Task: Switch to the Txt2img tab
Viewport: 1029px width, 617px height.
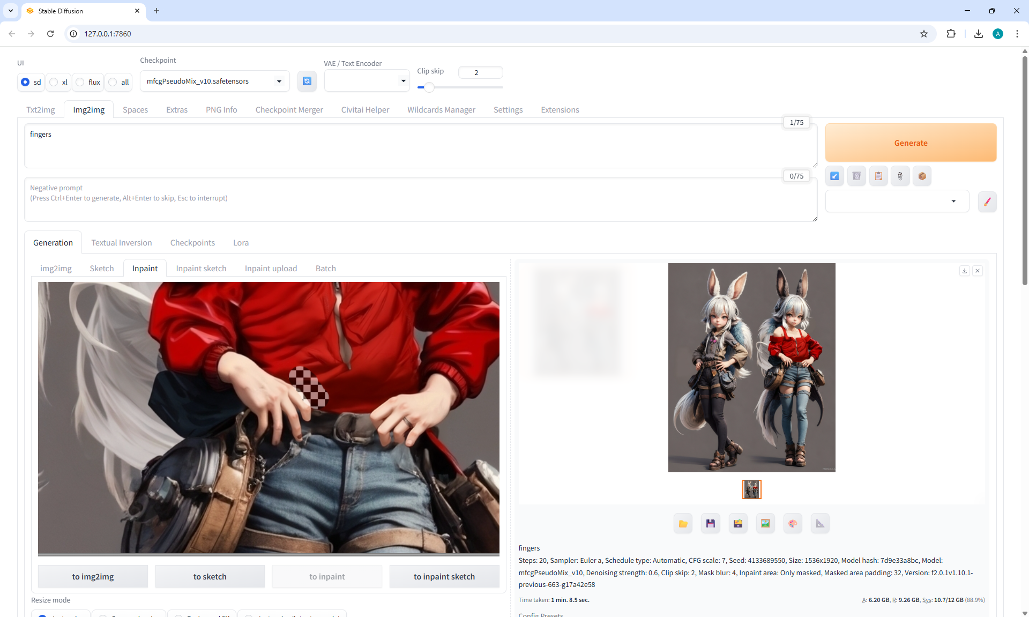Action: (x=41, y=109)
